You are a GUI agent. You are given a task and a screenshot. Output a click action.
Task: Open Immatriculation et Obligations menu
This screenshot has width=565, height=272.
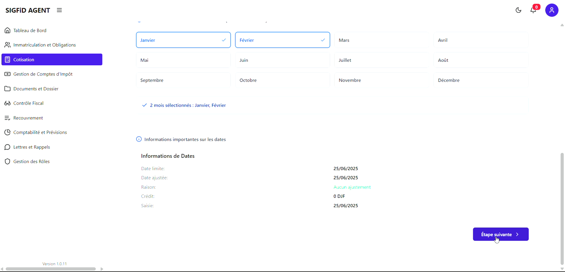pyautogui.click(x=45, y=45)
